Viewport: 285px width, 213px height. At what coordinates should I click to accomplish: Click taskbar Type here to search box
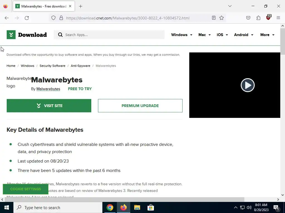pos(58,207)
